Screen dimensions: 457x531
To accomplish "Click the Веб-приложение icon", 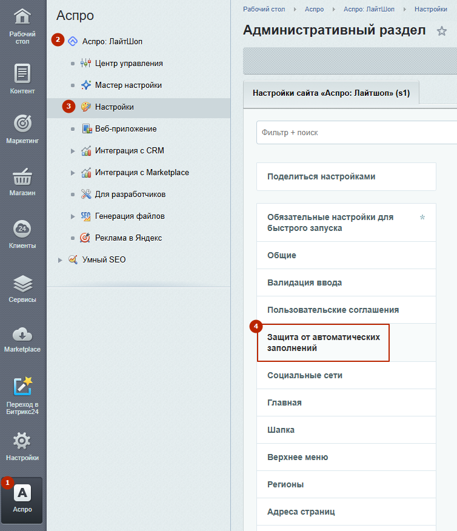I will tap(87, 129).
